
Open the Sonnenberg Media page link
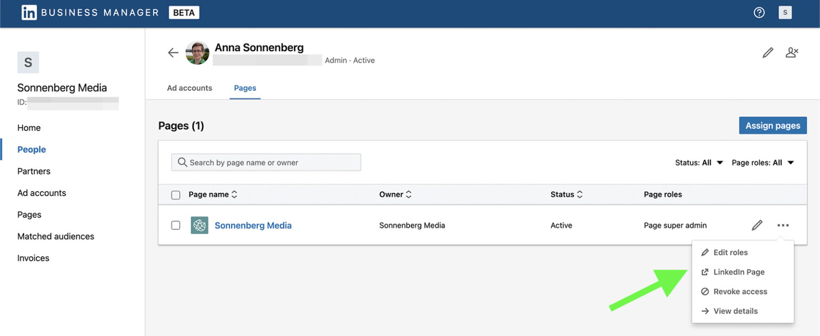click(x=253, y=225)
